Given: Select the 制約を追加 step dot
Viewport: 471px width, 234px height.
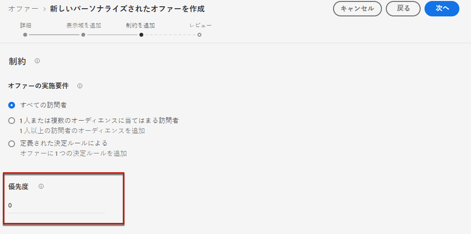Looking at the screenshot, I should click(x=141, y=35).
